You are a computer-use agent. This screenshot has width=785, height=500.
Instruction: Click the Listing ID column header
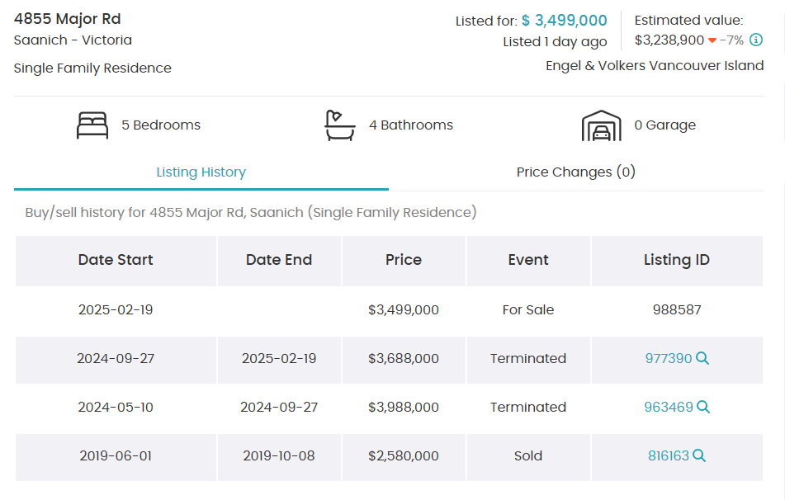pos(677,260)
